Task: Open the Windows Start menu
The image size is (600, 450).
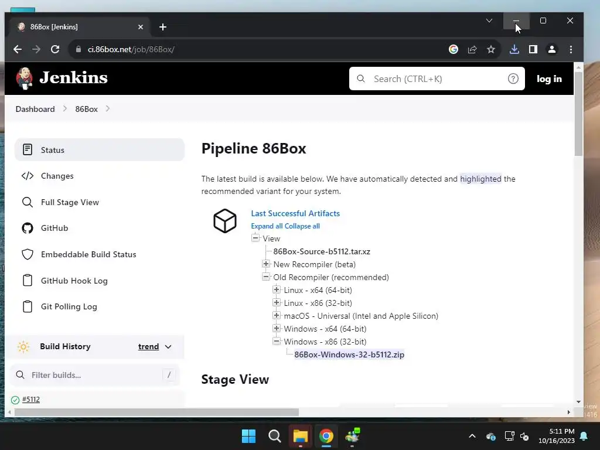Action: (248, 436)
